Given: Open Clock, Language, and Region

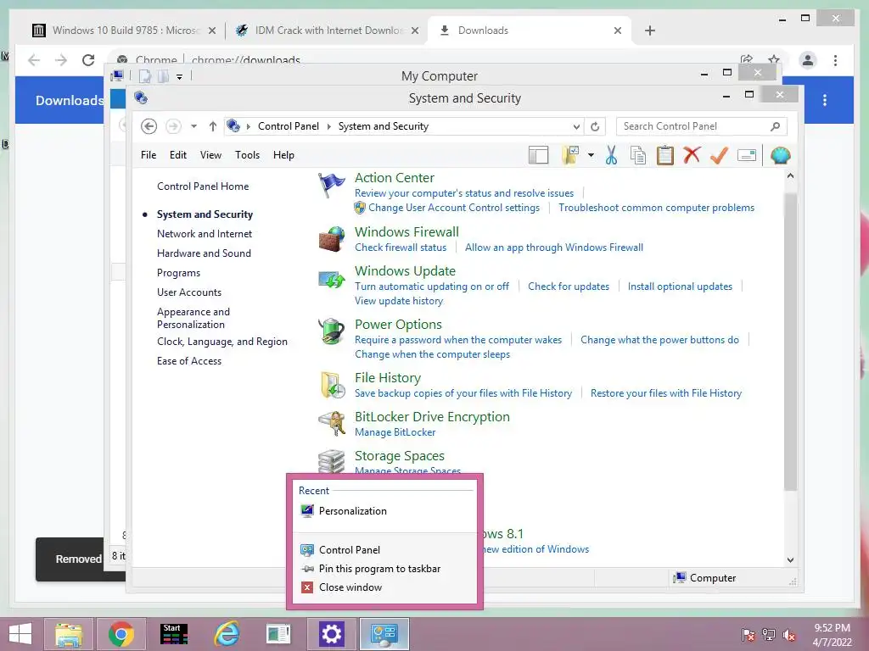Looking at the screenshot, I should point(222,342).
